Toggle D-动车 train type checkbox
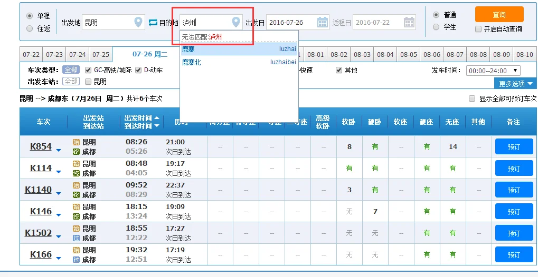The height and width of the screenshot is (277, 538). point(138,70)
